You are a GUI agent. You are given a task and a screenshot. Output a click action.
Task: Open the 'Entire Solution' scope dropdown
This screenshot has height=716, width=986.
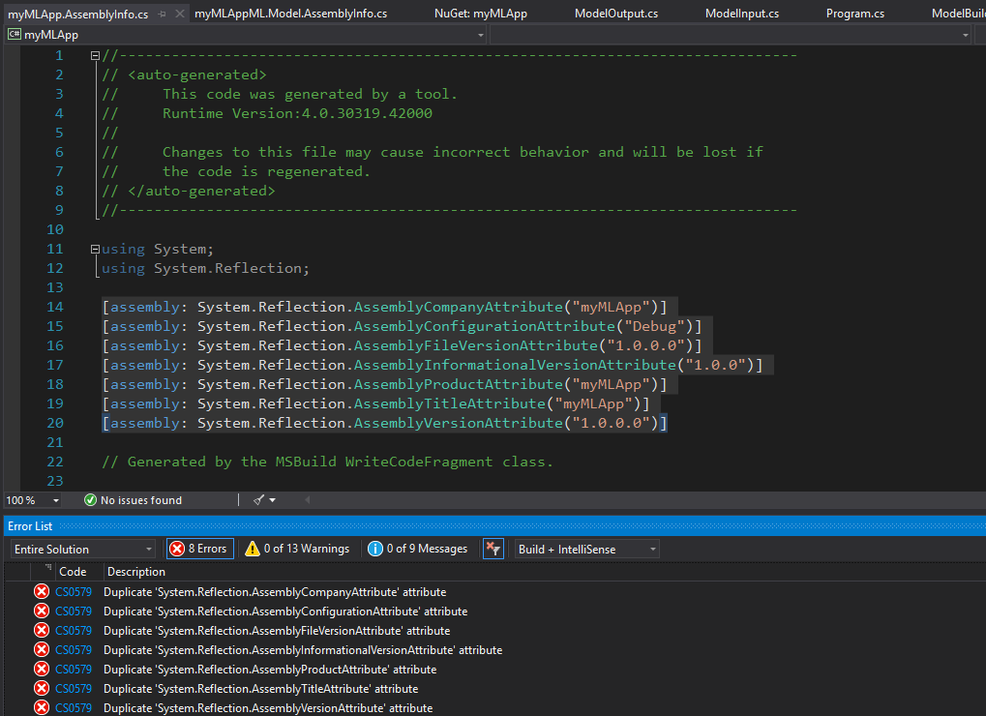(x=82, y=548)
